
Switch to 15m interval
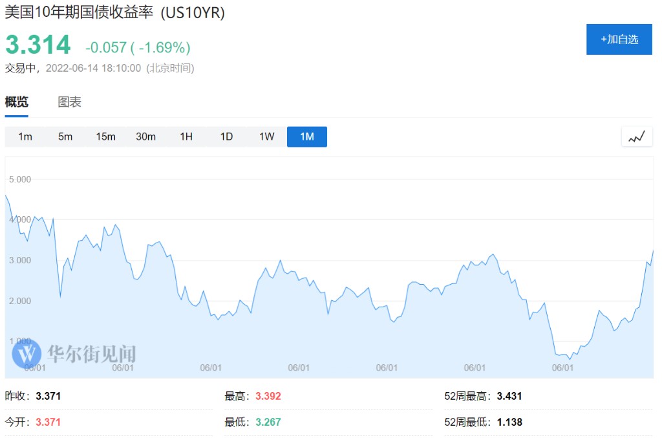point(105,137)
